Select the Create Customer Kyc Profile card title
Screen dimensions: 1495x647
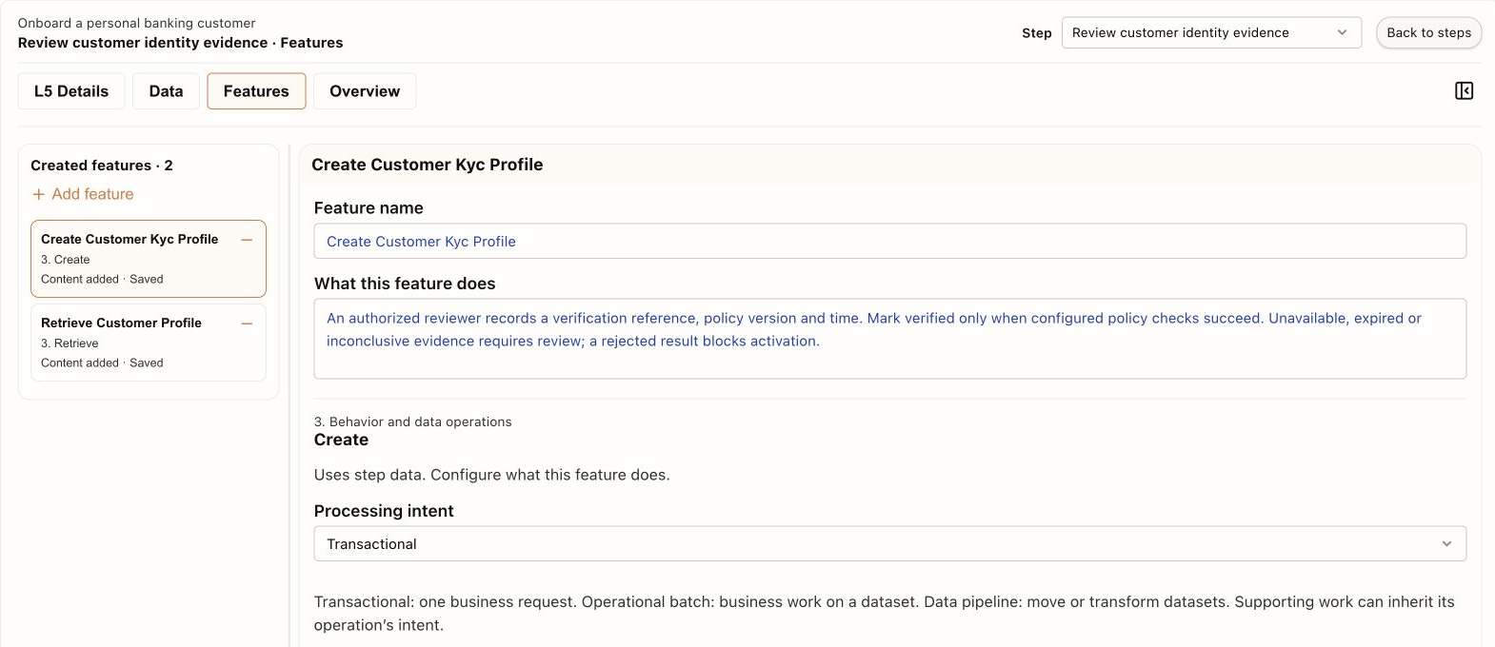pos(130,240)
